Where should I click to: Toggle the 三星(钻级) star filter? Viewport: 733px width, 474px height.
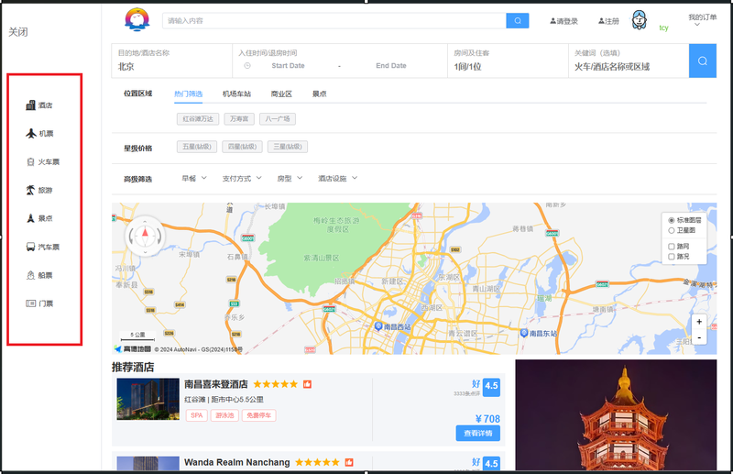tap(288, 147)
